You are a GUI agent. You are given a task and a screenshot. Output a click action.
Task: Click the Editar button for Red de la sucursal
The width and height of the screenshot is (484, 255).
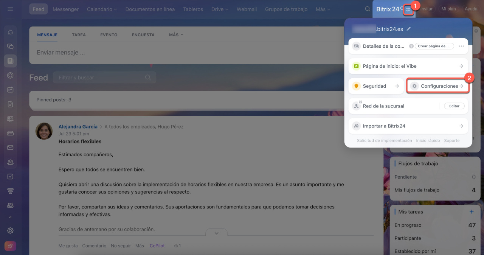(454, 106)
